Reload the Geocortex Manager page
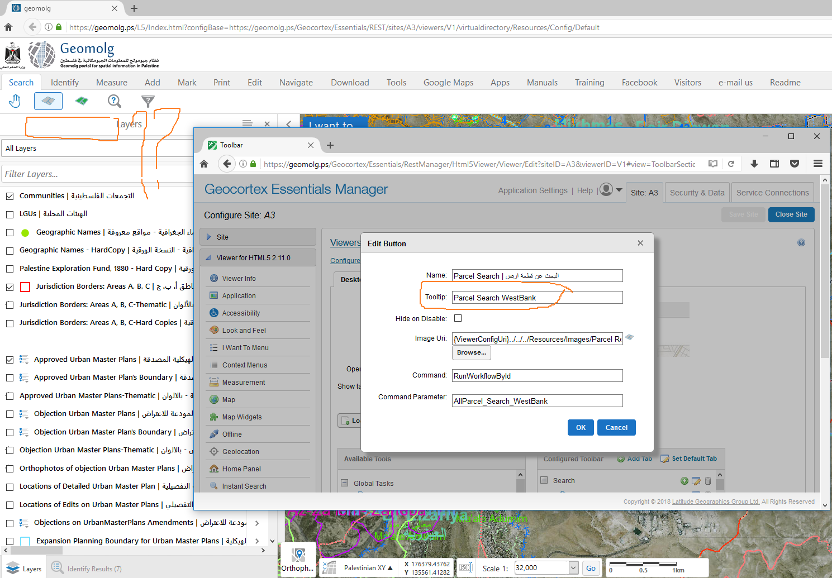 click(731, 164)
